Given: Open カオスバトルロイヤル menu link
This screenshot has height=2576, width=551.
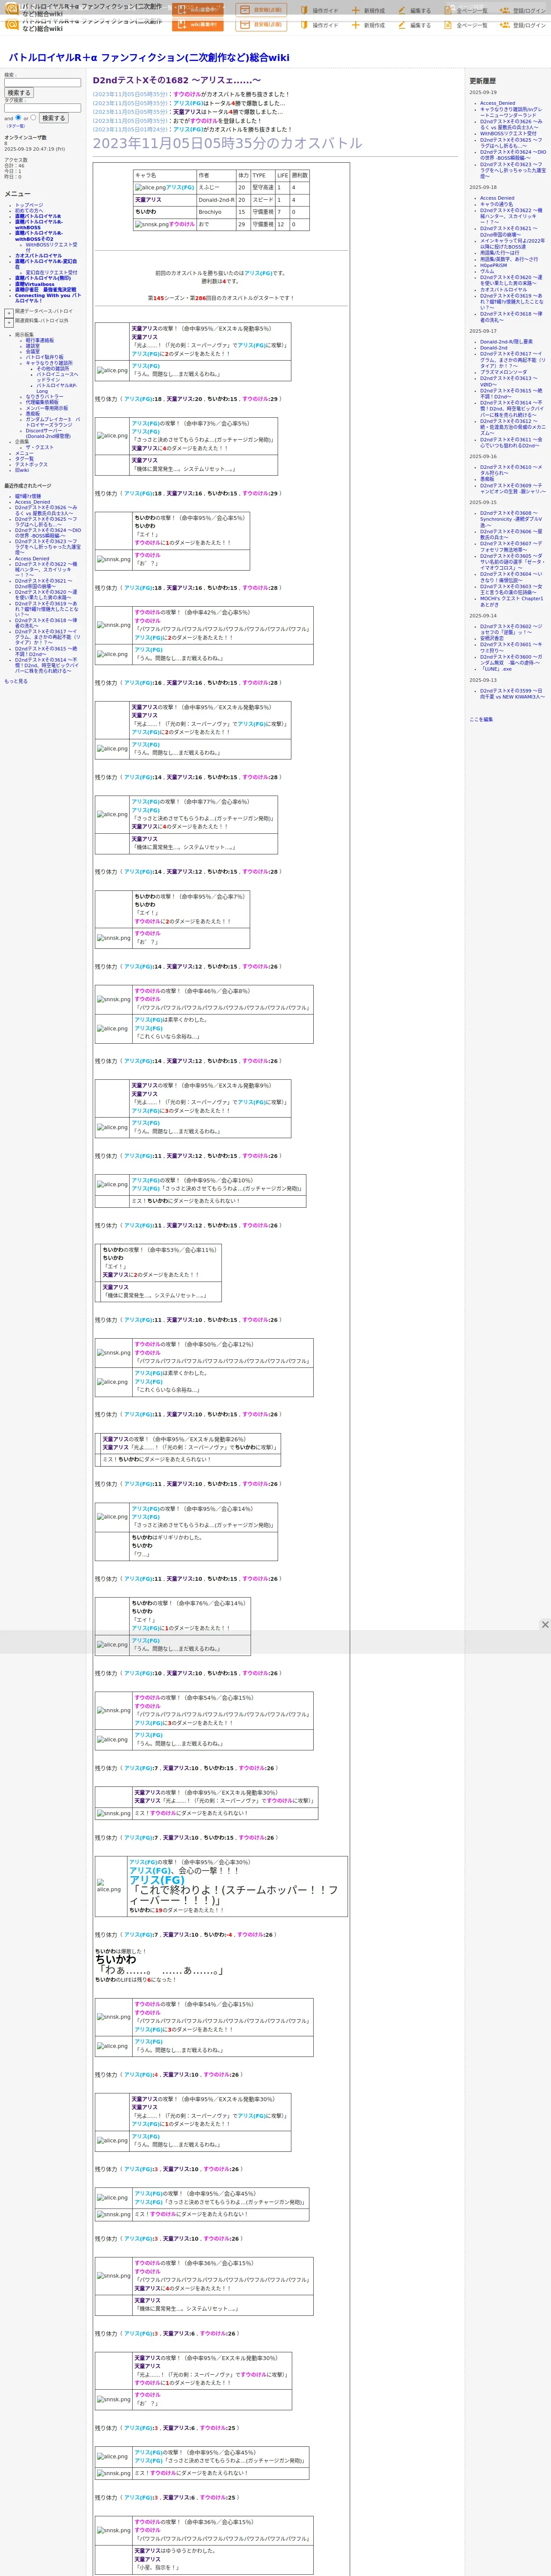Looking at the screenshot, I should [x=38, y=256].
